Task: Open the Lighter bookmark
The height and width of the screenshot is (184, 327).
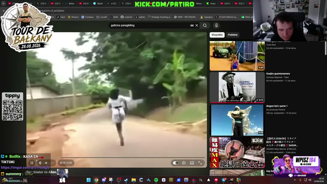Action: pos(140,17)
